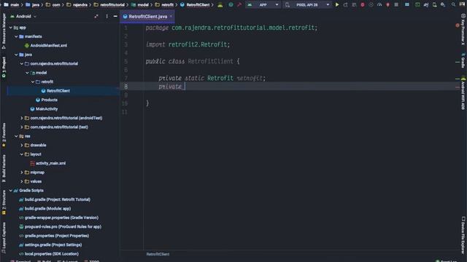Expand the mipmap folder

click(21, 172)
